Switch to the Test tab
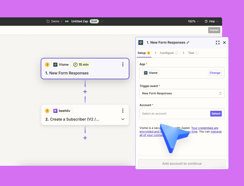This screenshot has width=244, height=186. point(193,53)
